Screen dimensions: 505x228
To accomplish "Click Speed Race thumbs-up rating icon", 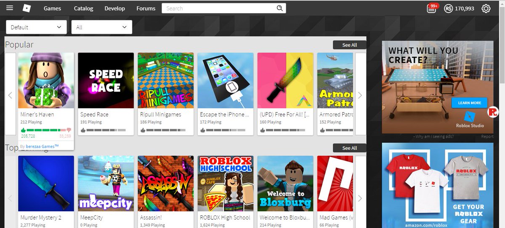I will [x=83, y=130].
